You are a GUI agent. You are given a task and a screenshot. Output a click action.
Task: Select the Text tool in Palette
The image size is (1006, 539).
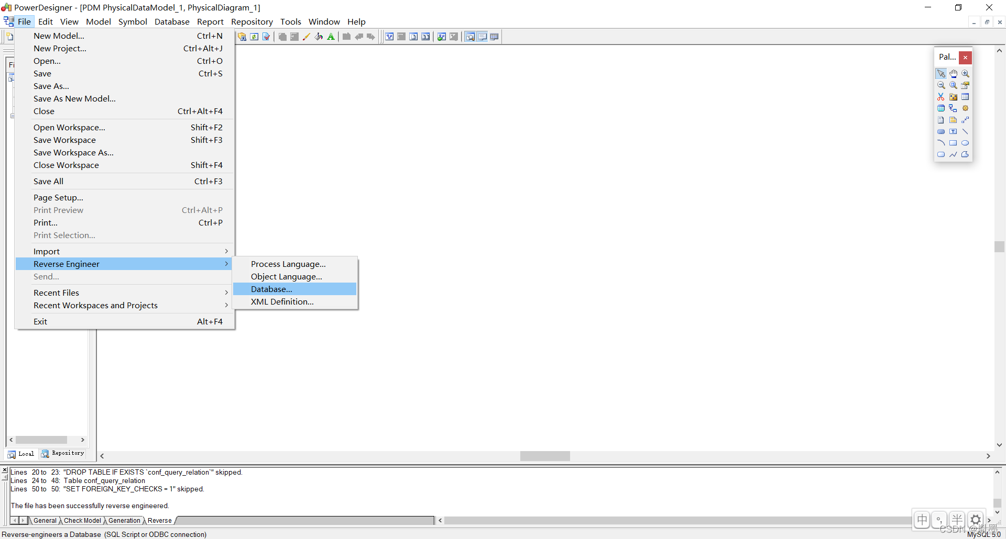953,131
